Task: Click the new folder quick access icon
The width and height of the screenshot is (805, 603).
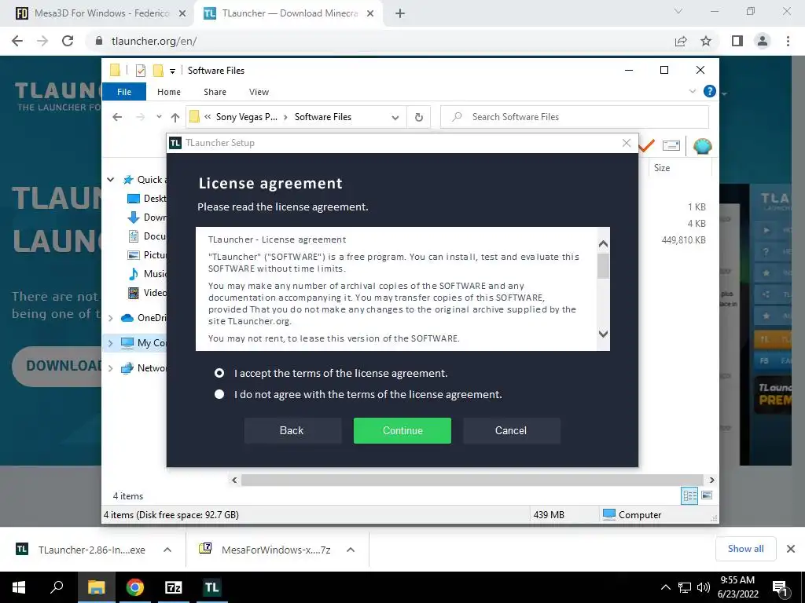Action: pyautogui.click(x=158, y=71)
